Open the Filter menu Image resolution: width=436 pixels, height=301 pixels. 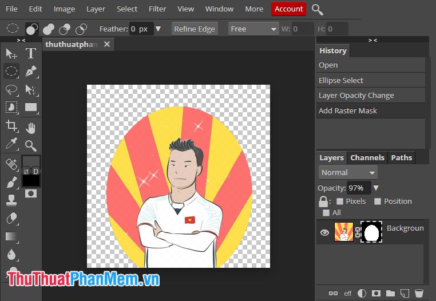tap(157, 9)
